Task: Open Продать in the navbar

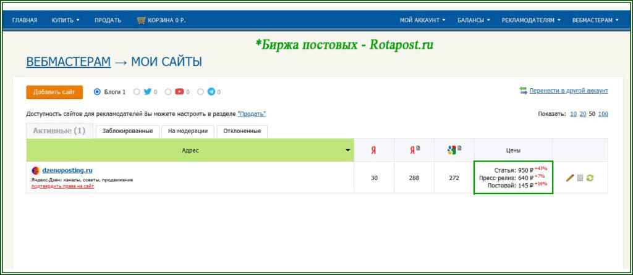Action: [x=108, y=20]
